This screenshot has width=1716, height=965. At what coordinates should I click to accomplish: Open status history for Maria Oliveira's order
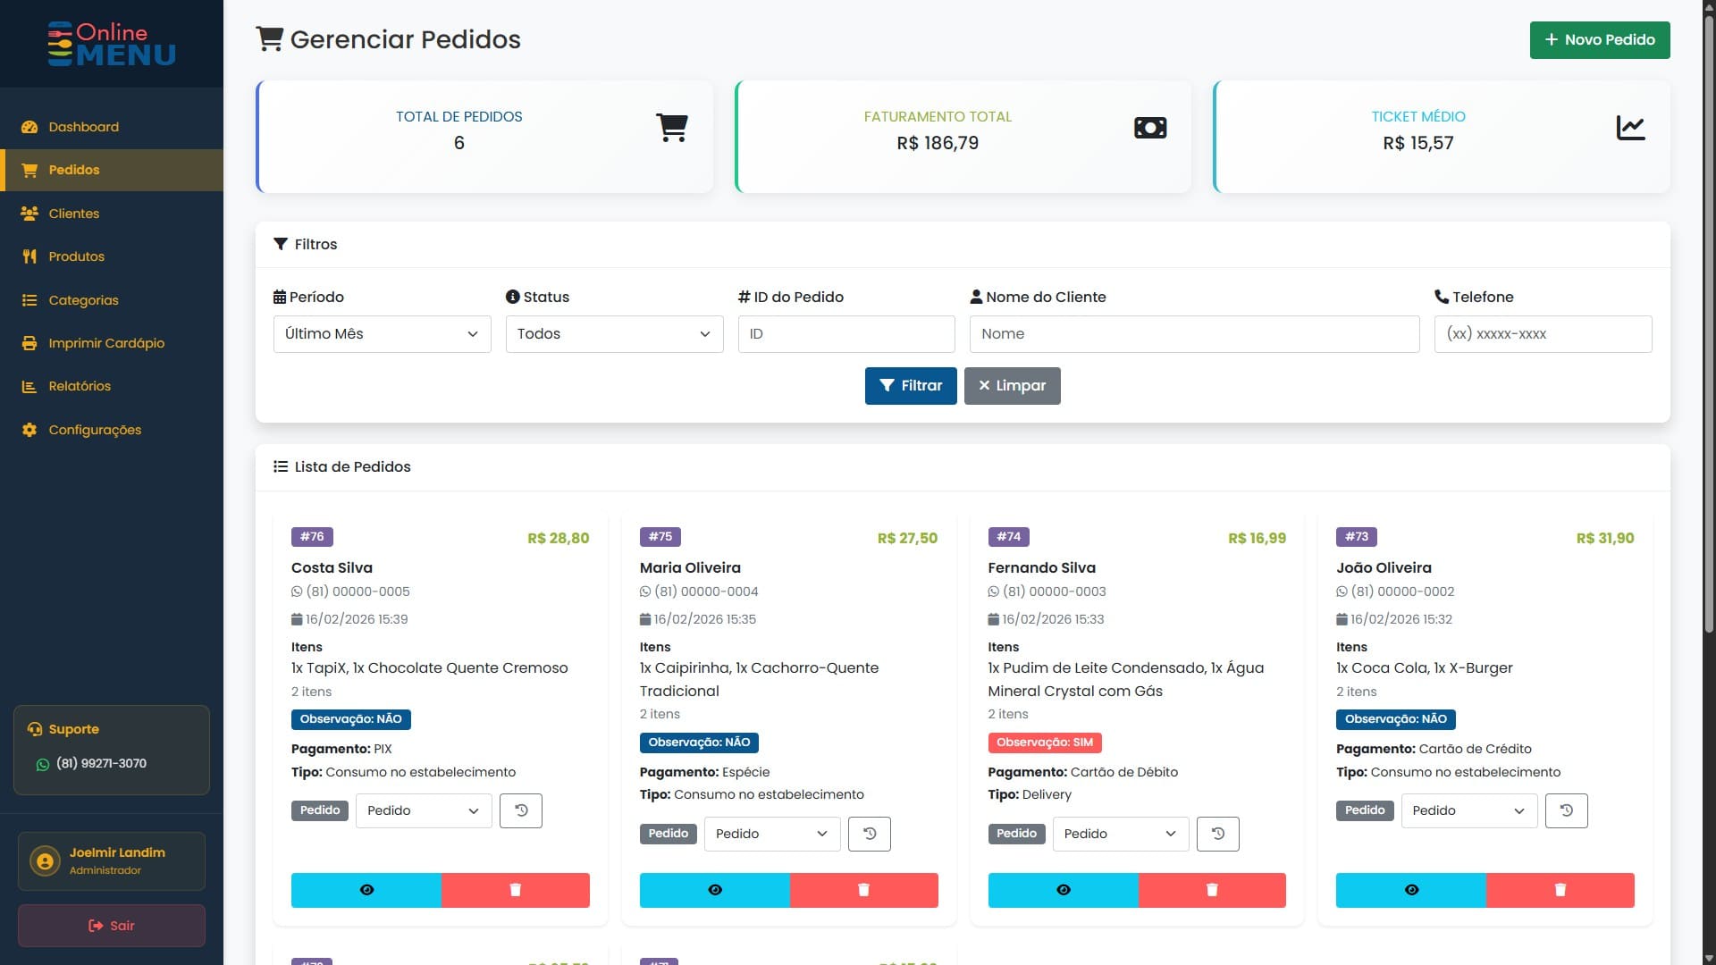869,833
